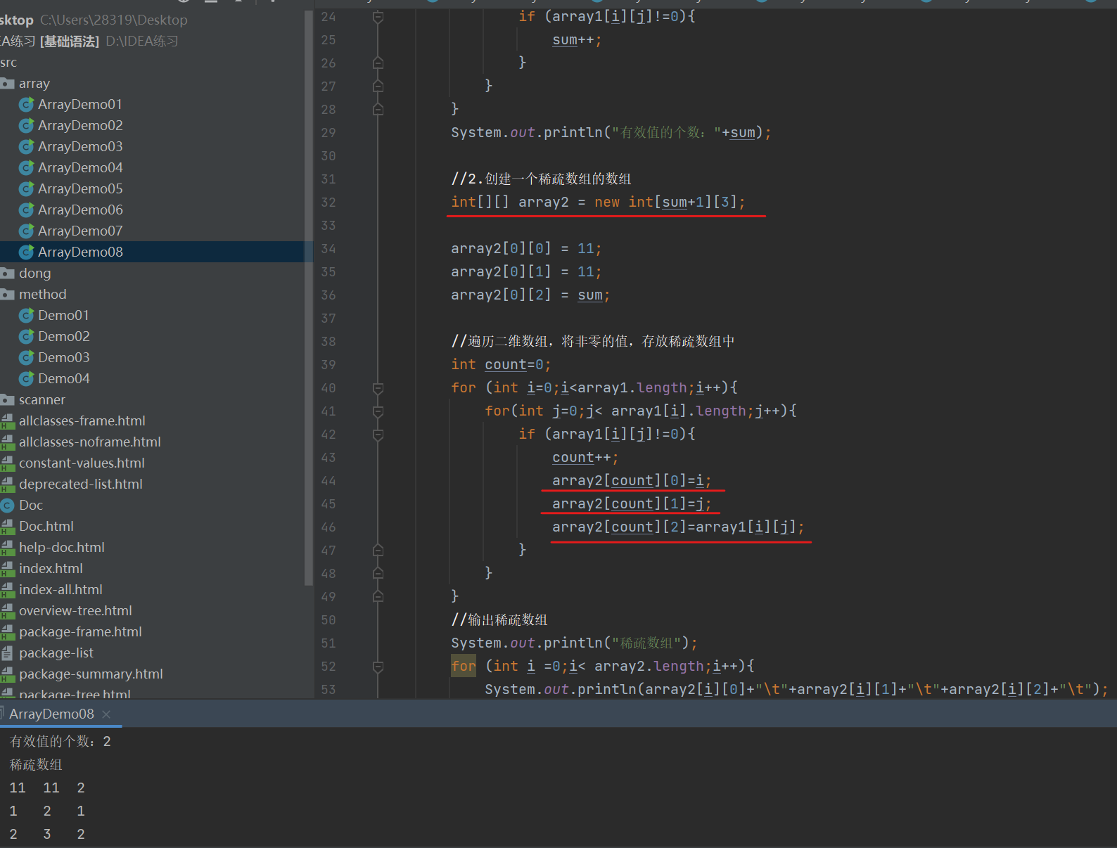Toggle the fold end marker at line 49
This screenshot has width=1117, height=848.
(x=378, y=597)
